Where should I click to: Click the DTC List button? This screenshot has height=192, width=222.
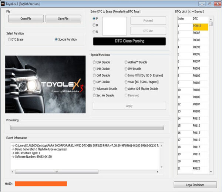click(148, 31)
